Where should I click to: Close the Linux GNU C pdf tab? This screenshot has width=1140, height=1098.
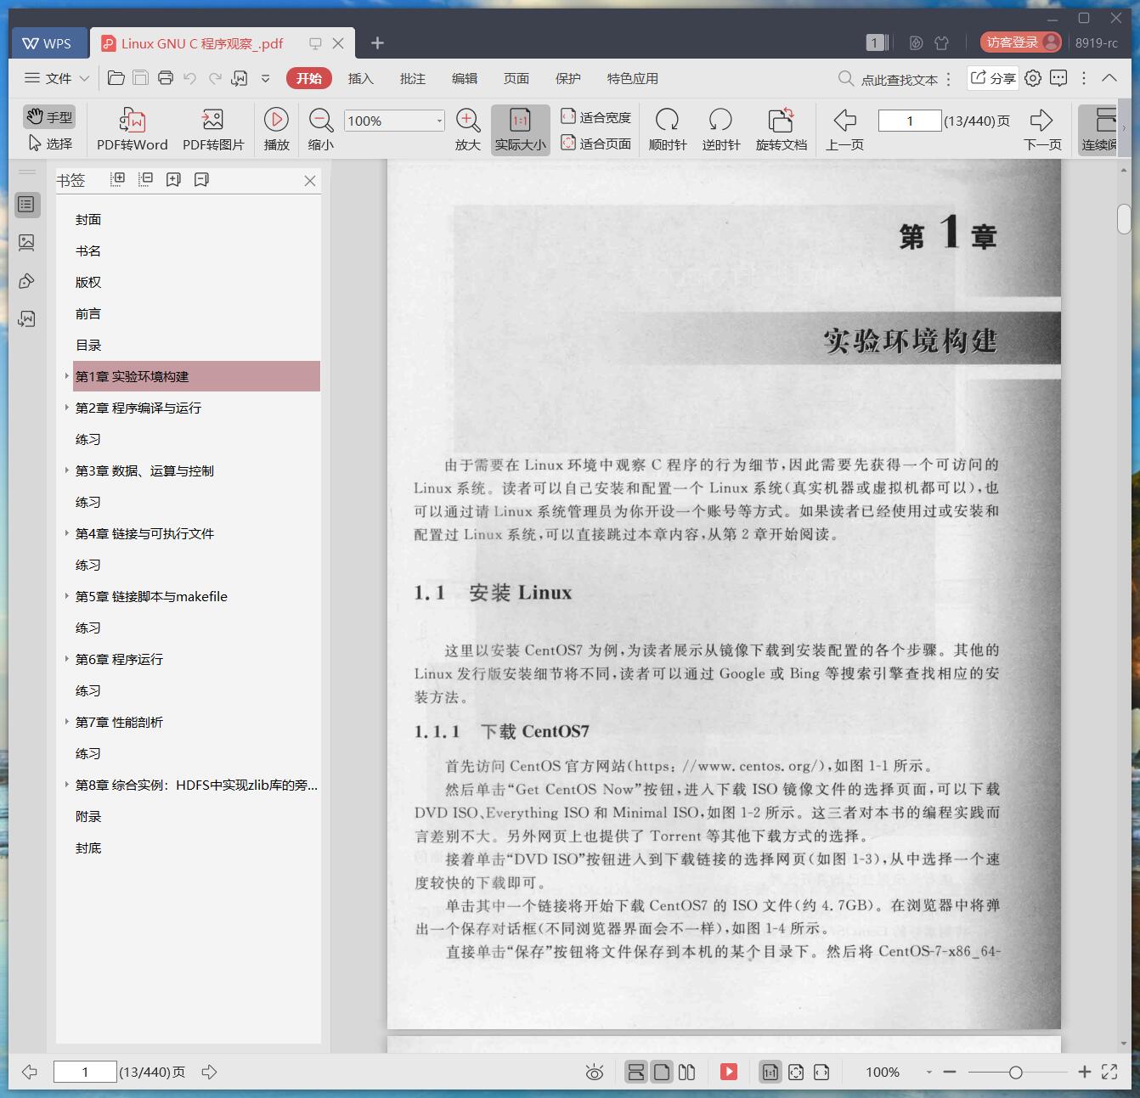point(338,43)
